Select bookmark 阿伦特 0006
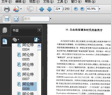This screenshot has width=111, height=95. (28, 67)
